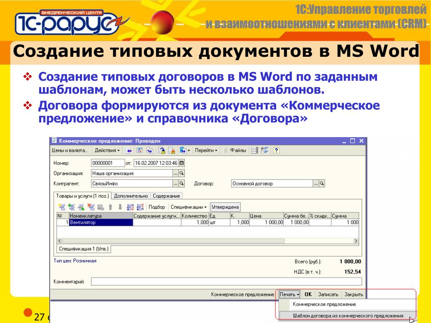Open the Спецификации dropdown

pyautogui.click(x=189, y=207)
